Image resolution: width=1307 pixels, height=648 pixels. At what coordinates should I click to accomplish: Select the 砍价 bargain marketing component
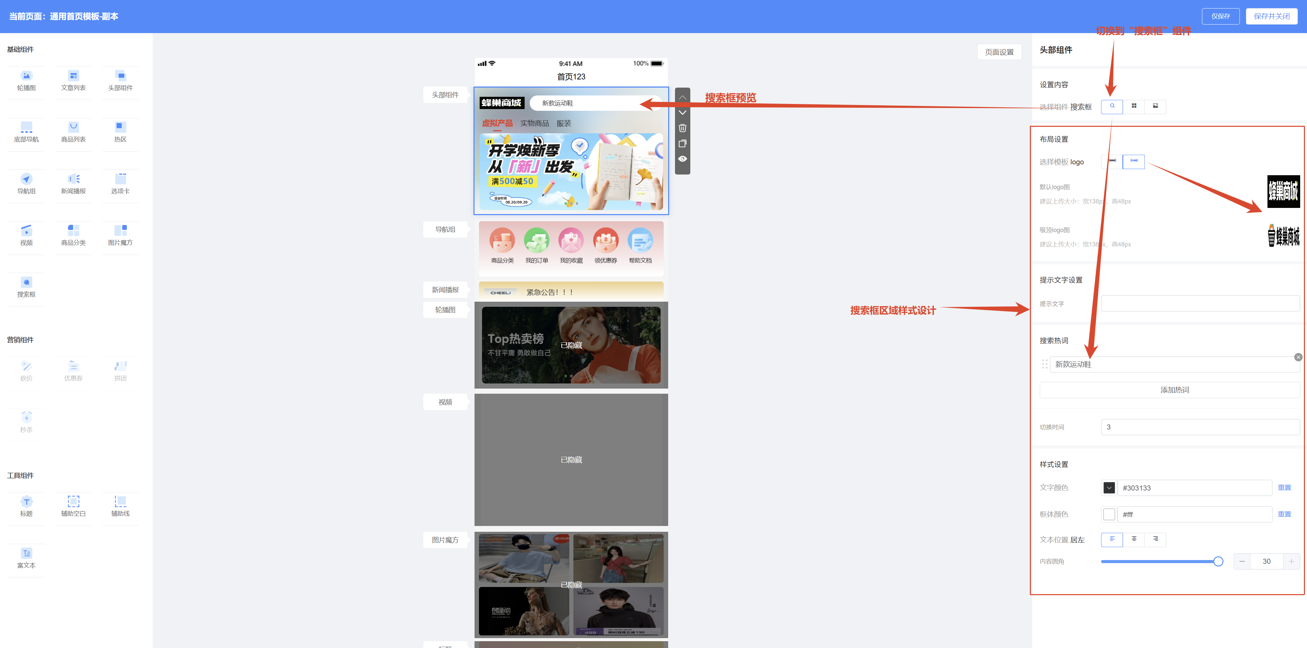[26, 372]
